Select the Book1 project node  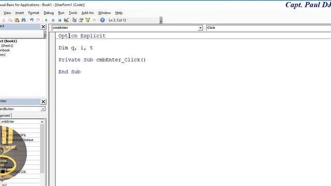pyautogui.click(x=8, y=41)
